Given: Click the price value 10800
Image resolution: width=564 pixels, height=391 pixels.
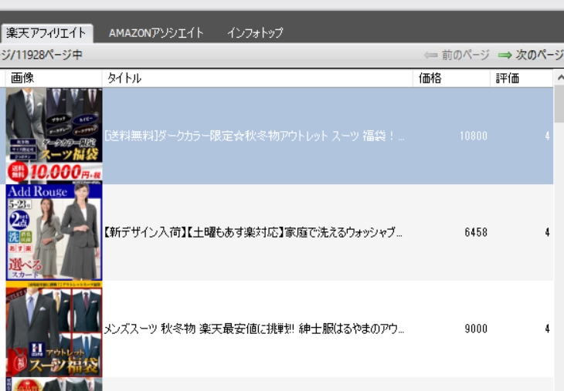Looking at the screenshot, I should tap(474, 136).
